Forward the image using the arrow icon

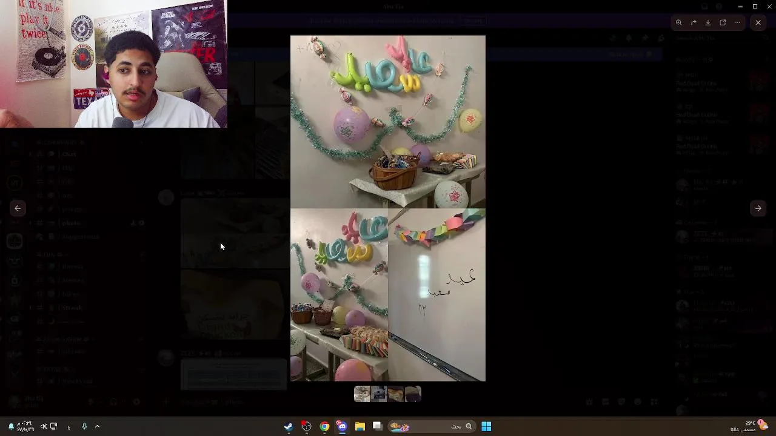[694, 22]
